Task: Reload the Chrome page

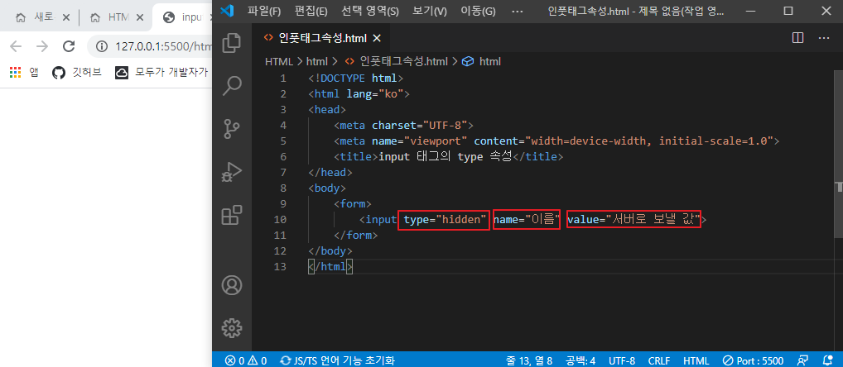Action: click(68, 46)
